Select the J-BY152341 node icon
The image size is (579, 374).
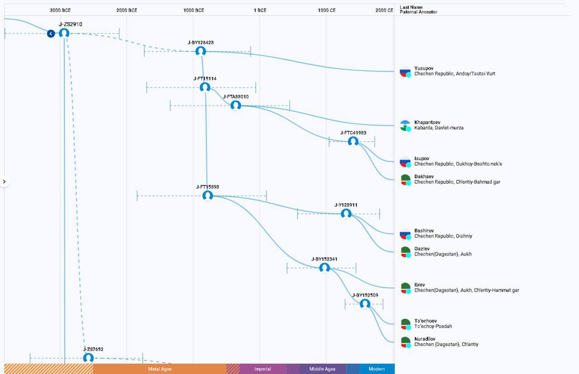coord(324,268)
